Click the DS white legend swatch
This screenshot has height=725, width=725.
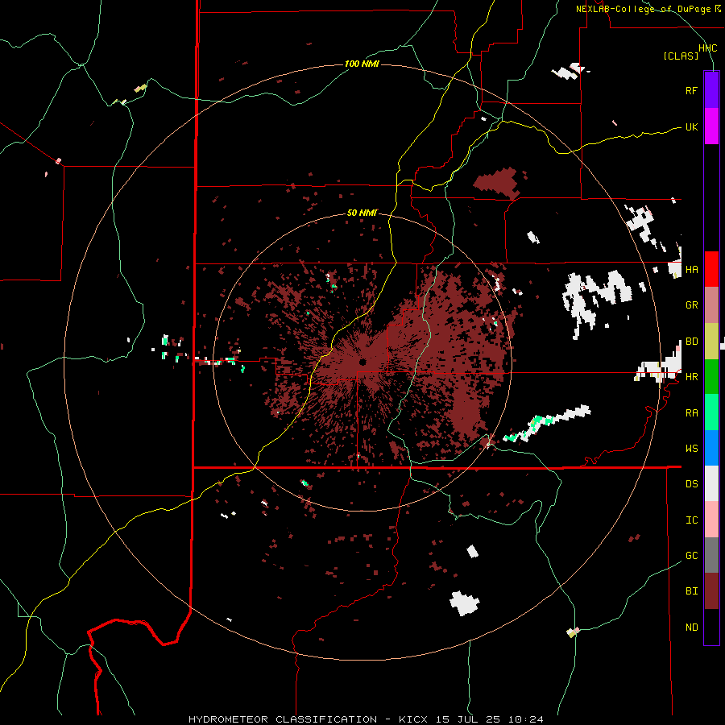tap(711, 483)
